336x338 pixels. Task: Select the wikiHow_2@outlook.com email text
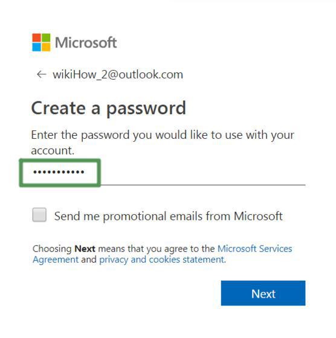[118, 75]
